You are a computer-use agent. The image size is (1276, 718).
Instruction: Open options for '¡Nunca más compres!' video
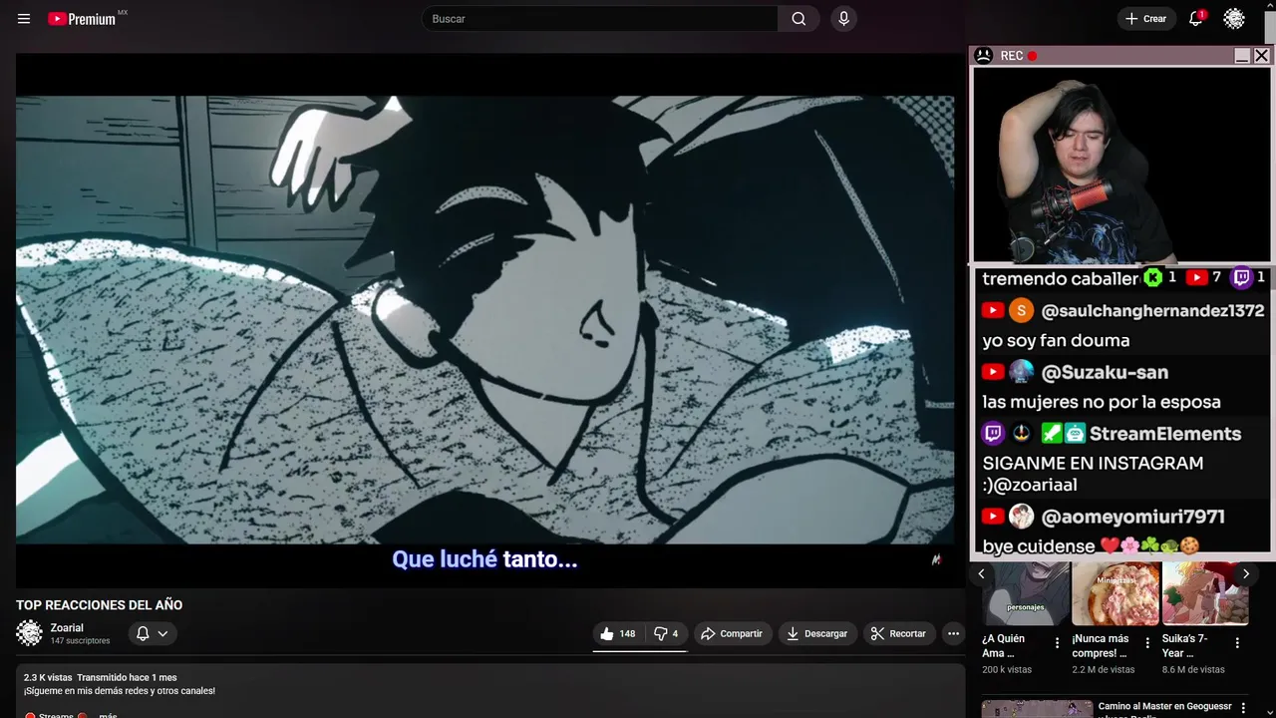(x=1147, y=643)
